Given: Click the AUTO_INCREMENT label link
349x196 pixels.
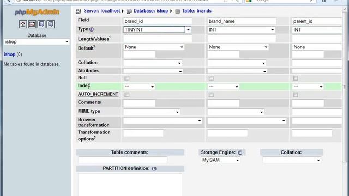Looking at the screenshot, I should 98,94.
